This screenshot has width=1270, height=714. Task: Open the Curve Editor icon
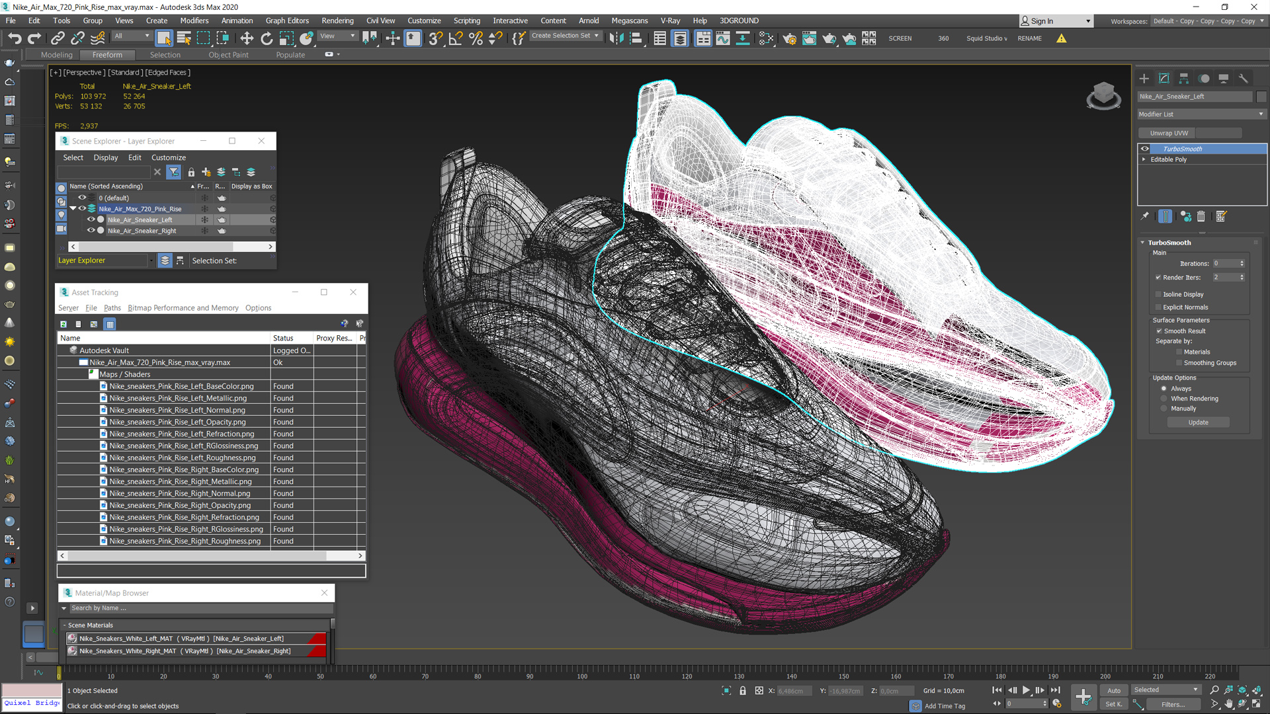(x=723, y=38)
